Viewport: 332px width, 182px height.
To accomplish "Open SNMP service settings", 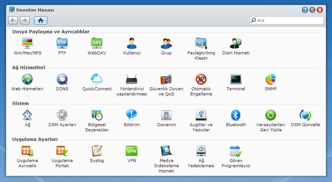I will (x=271, y=80).
